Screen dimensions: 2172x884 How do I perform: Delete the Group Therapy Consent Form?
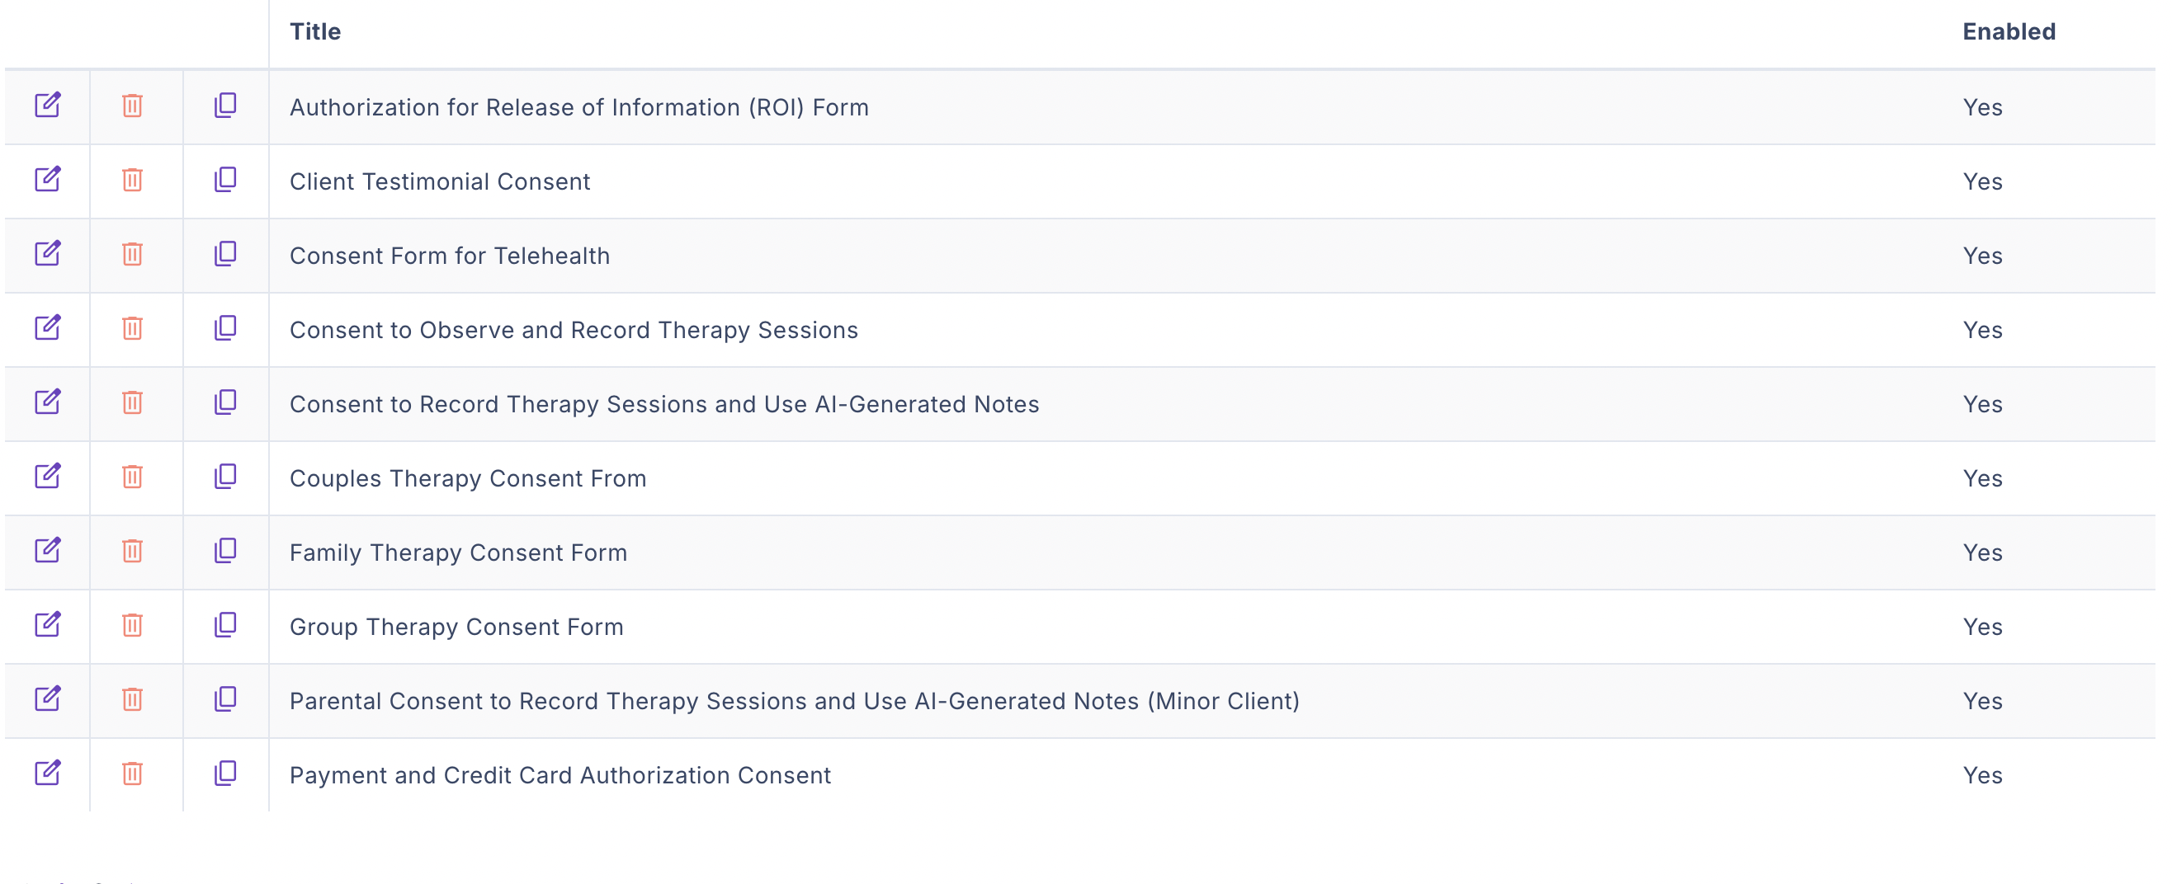pos(132,624)
